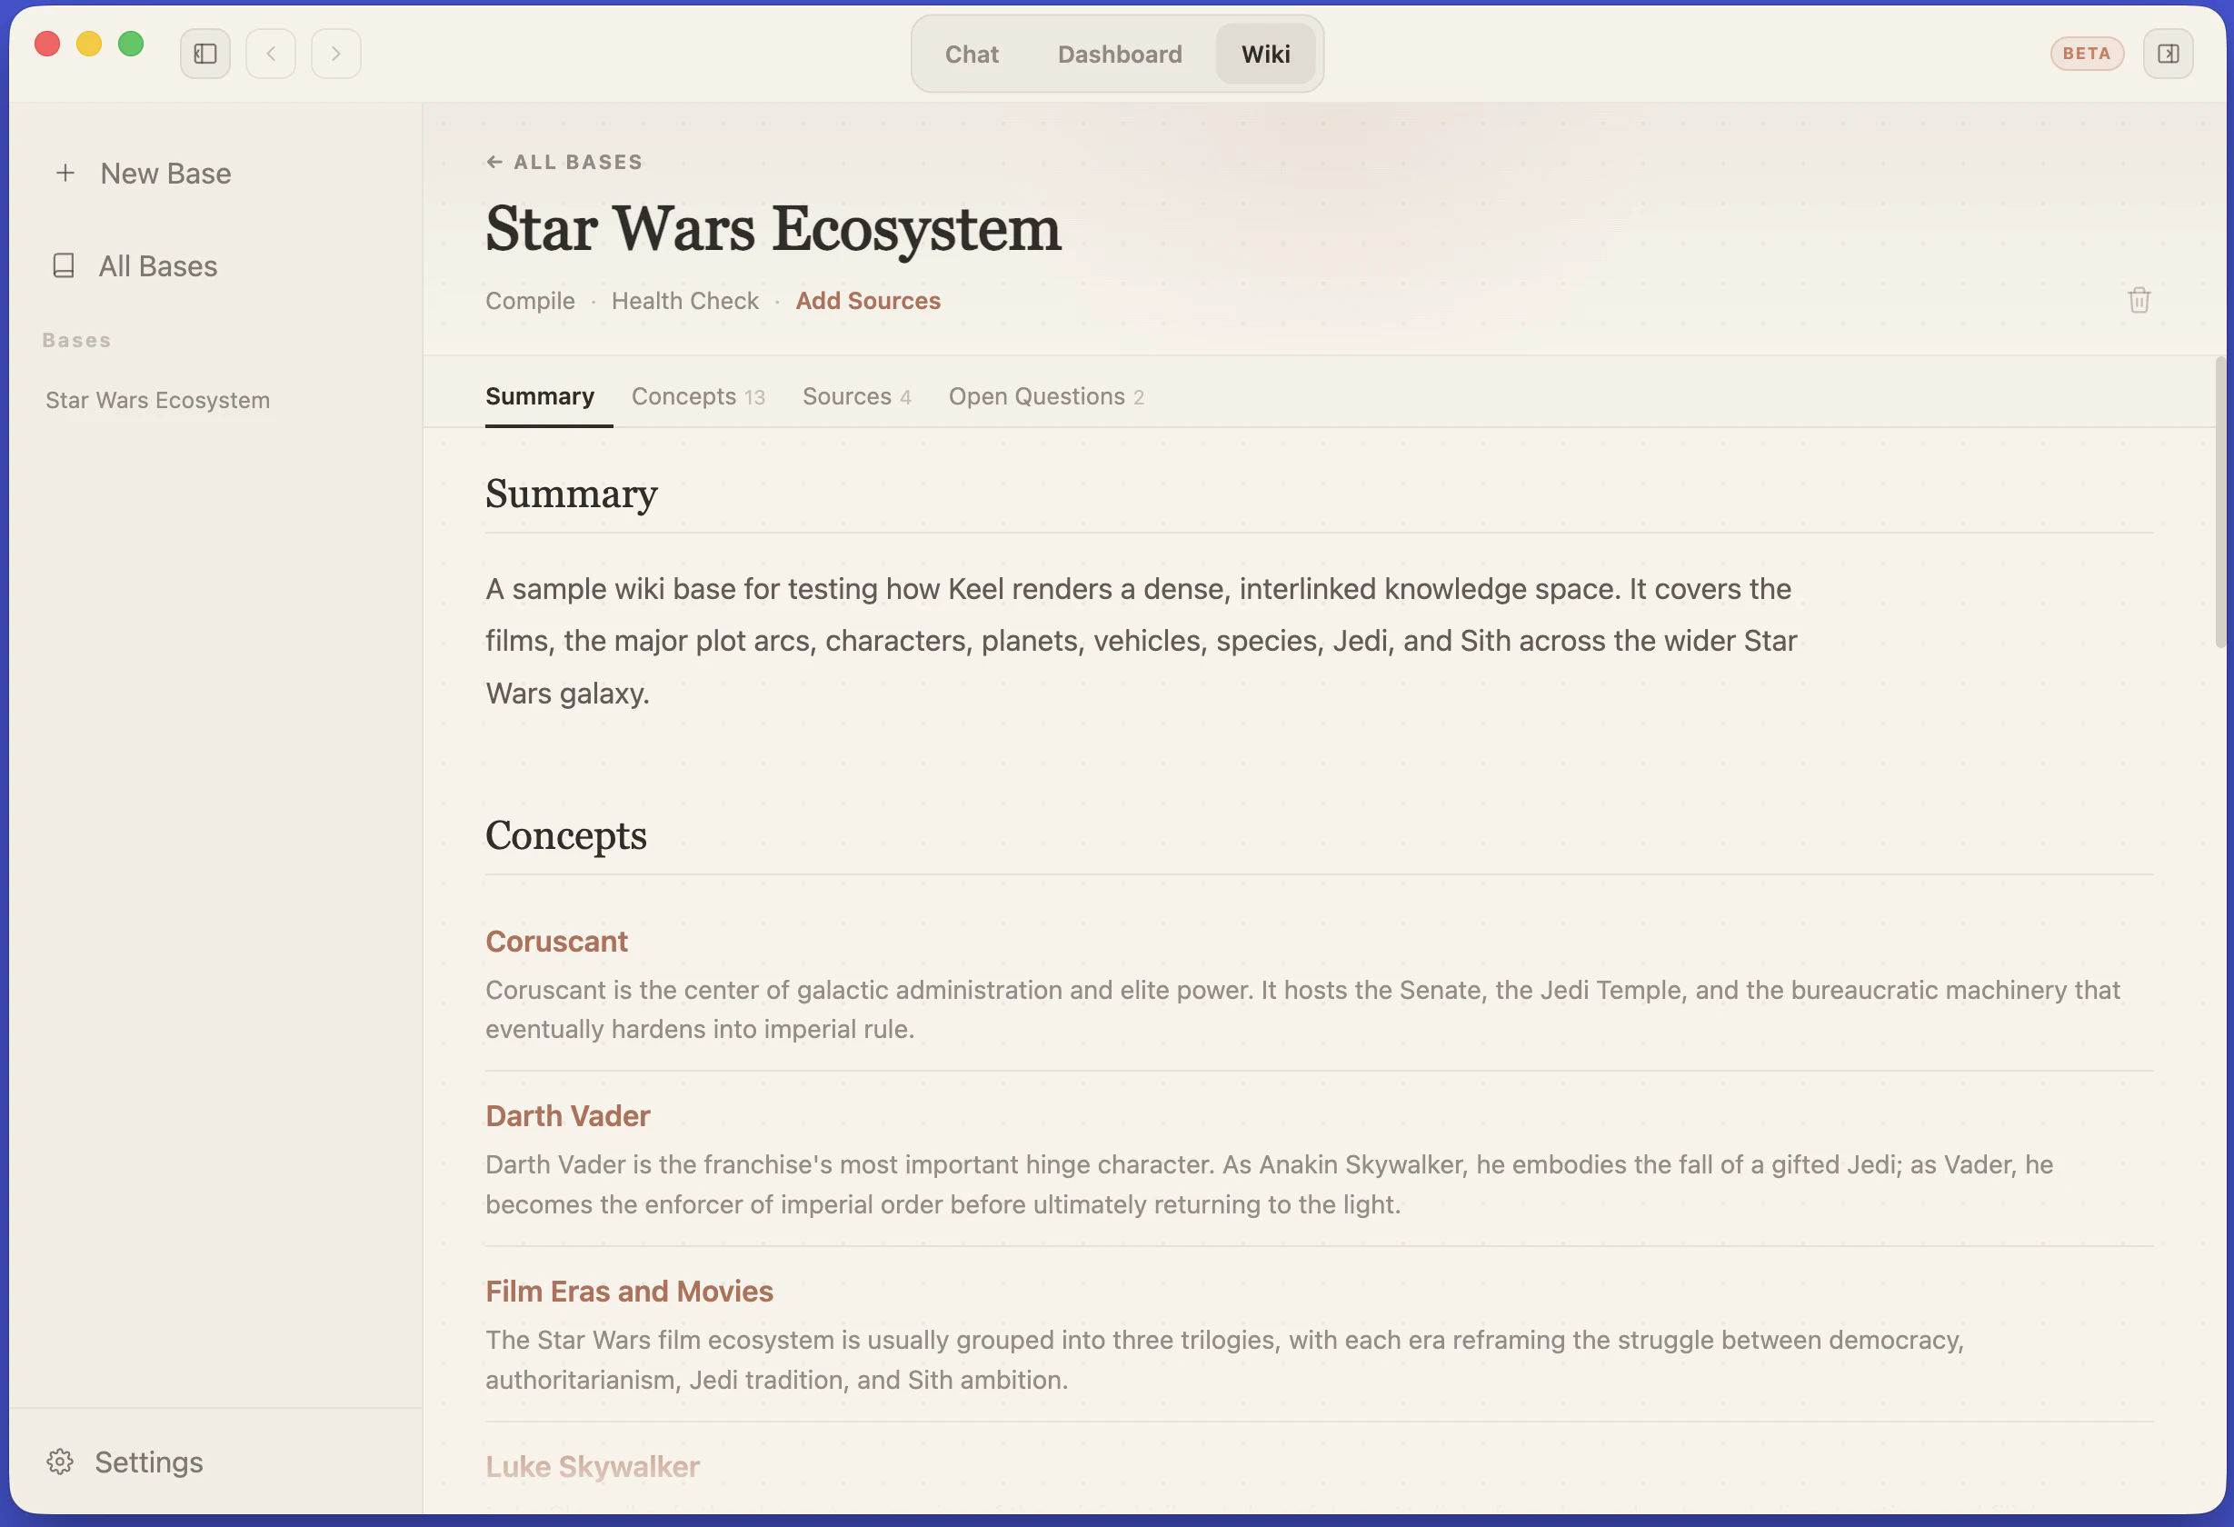Click the arrow before ALL BASES
Image resolution: width=2234 pixels, height=1527 pixels.
tap(494, 163)
